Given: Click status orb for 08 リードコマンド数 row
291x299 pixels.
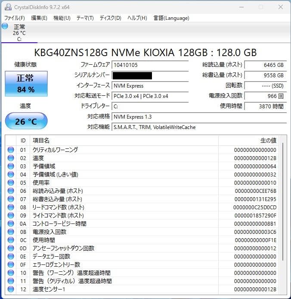Looking at the screenshot, I should click(11, 207).
